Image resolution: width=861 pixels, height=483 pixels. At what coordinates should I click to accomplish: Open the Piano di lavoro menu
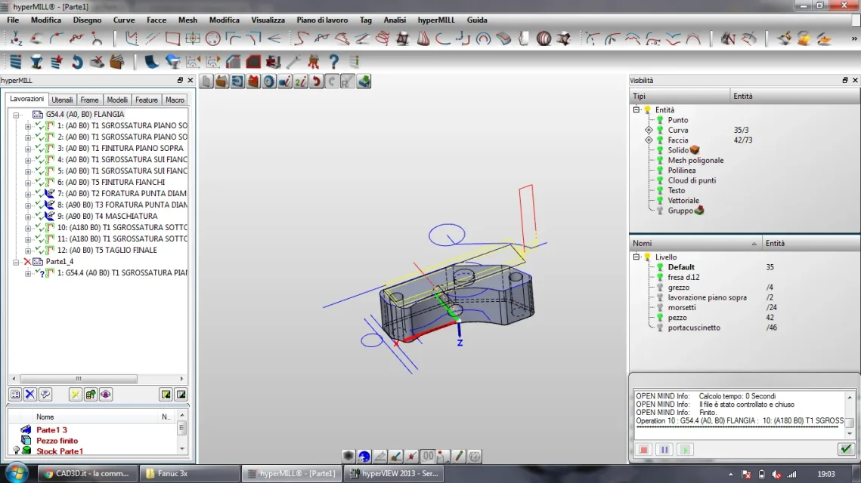point(322,20)
